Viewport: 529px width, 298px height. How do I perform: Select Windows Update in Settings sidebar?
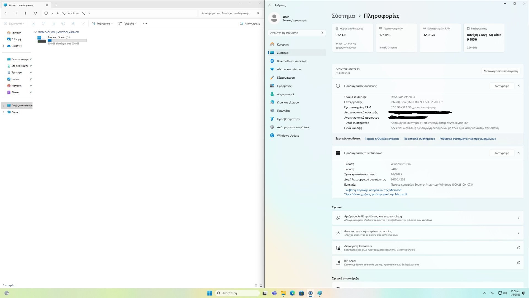pos(297,135)
